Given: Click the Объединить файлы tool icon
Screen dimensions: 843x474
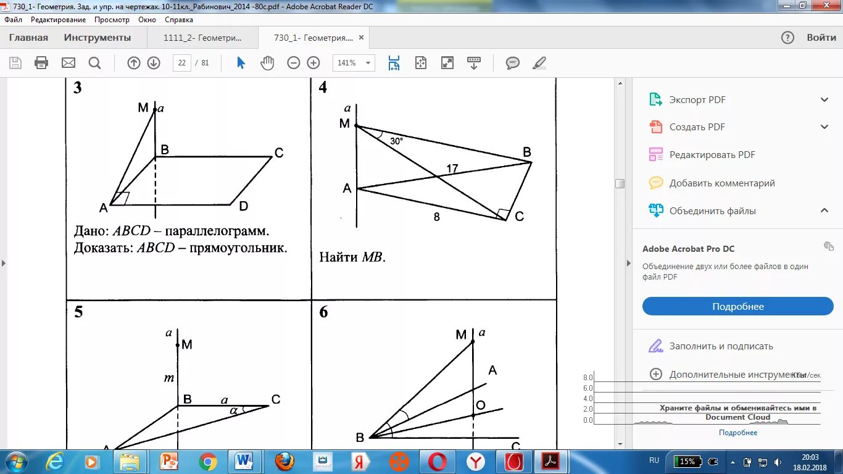Looking at the screenshot, I should [x=655, y=210].
